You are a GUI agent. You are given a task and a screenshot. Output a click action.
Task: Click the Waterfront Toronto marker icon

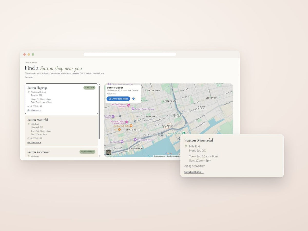[162, 135]
